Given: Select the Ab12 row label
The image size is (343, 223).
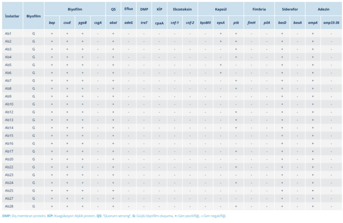Looking at the screenshot, I should coord(9,112).
